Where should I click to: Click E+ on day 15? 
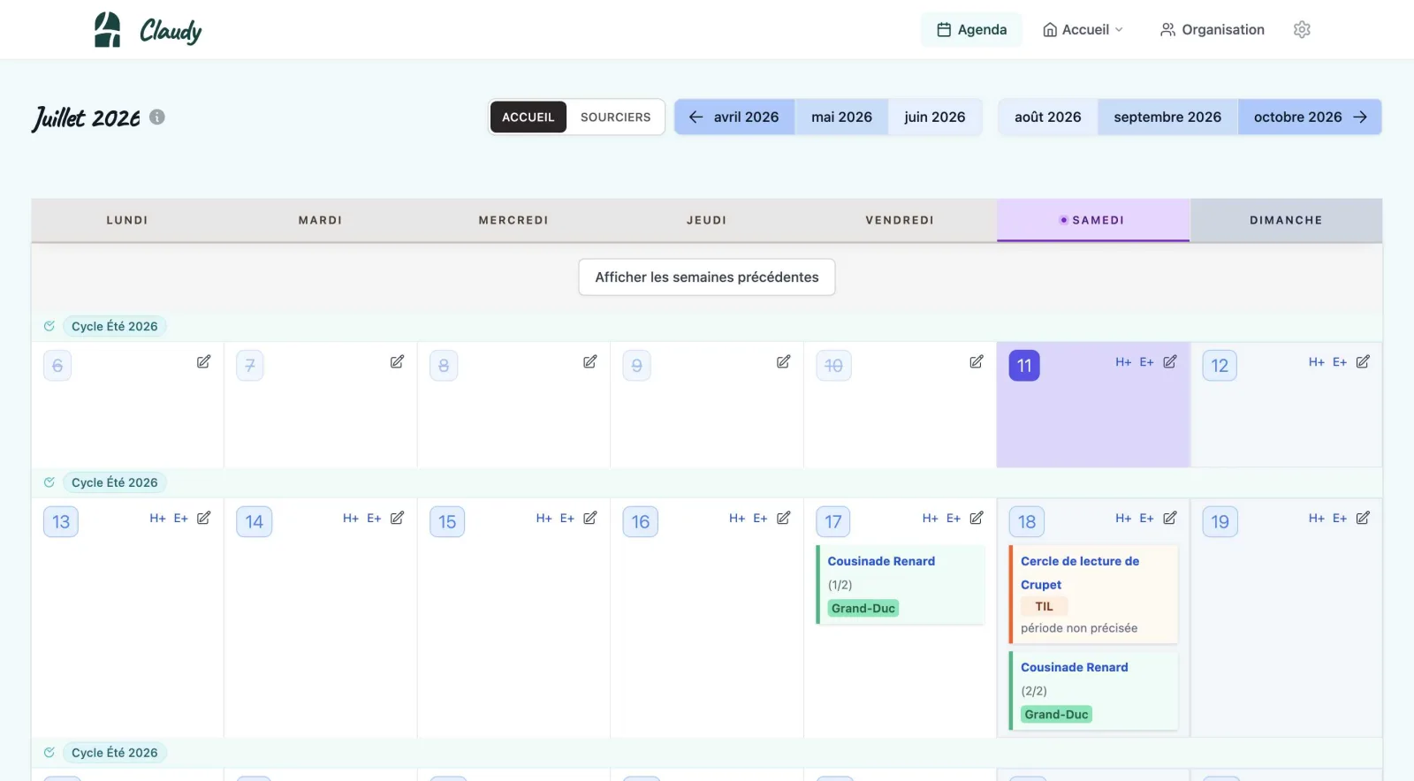[x=567, y=518]
